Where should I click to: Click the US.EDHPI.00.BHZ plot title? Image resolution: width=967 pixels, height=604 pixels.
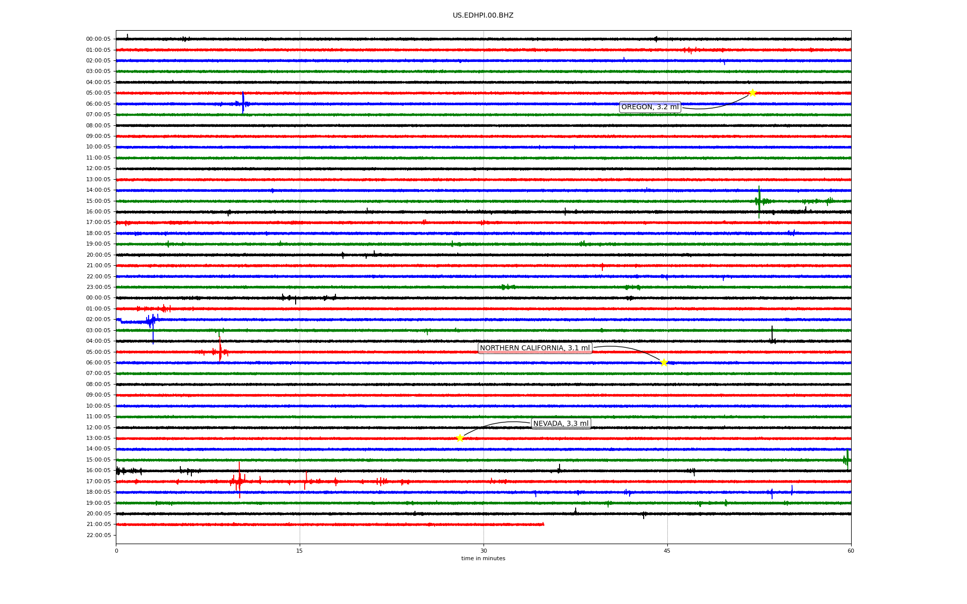click(483, 16)
